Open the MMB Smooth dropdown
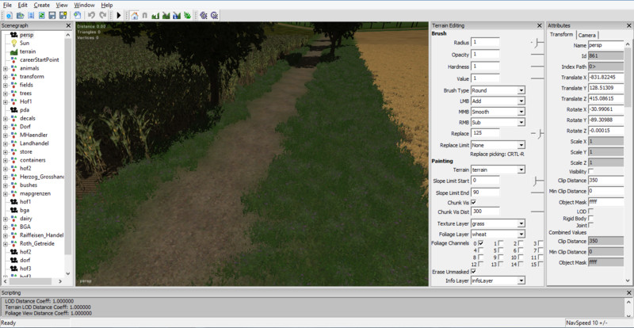This screenshot has width=634, height=328. 498,112
